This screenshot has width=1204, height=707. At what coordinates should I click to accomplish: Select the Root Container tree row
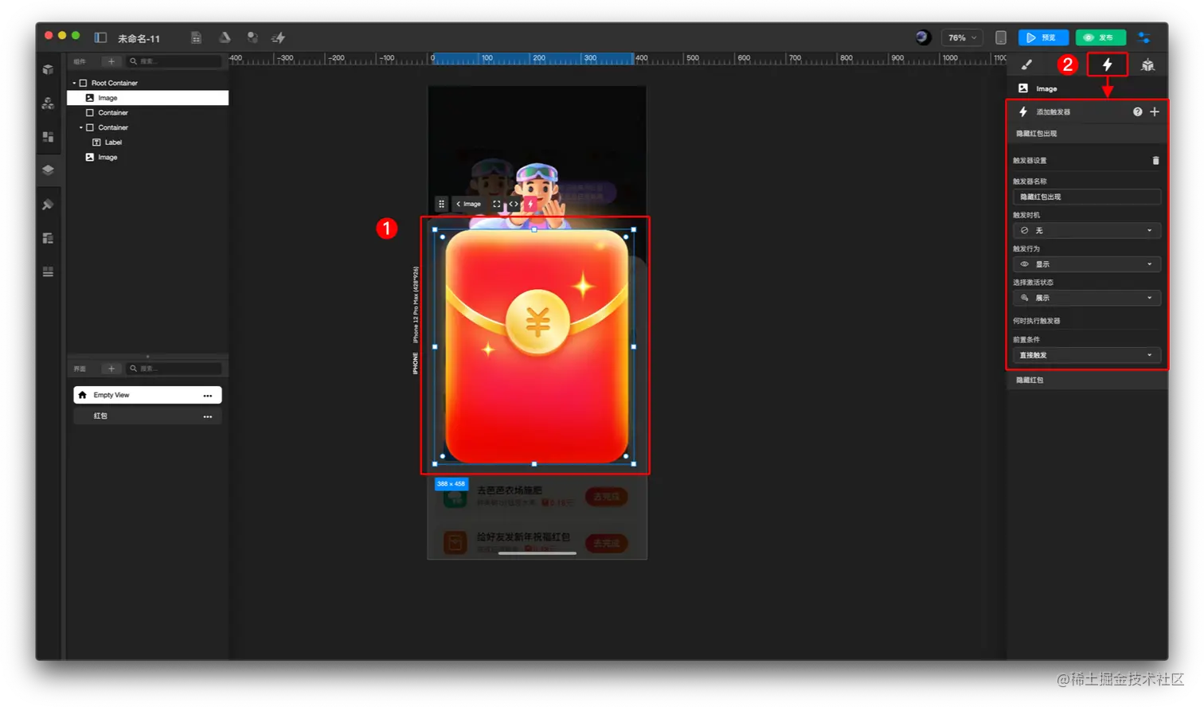(148, 83)
